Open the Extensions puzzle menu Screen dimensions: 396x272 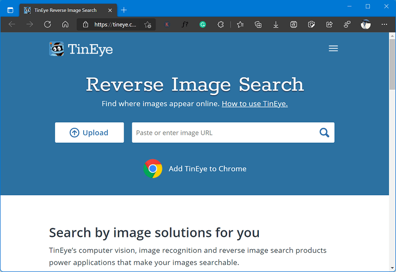220,24
